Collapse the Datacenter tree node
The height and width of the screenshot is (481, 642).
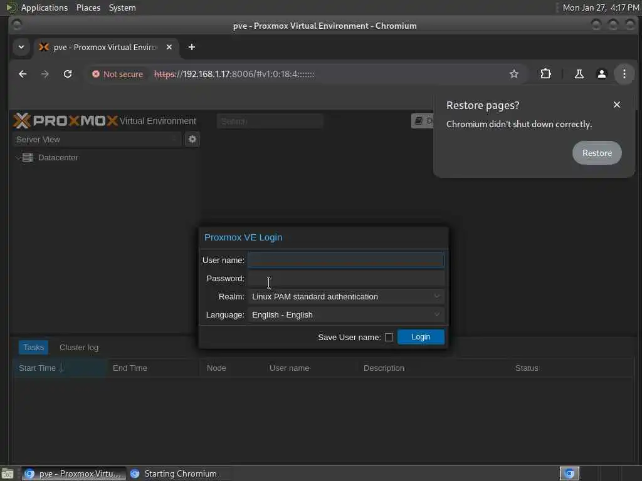[18, 157]
